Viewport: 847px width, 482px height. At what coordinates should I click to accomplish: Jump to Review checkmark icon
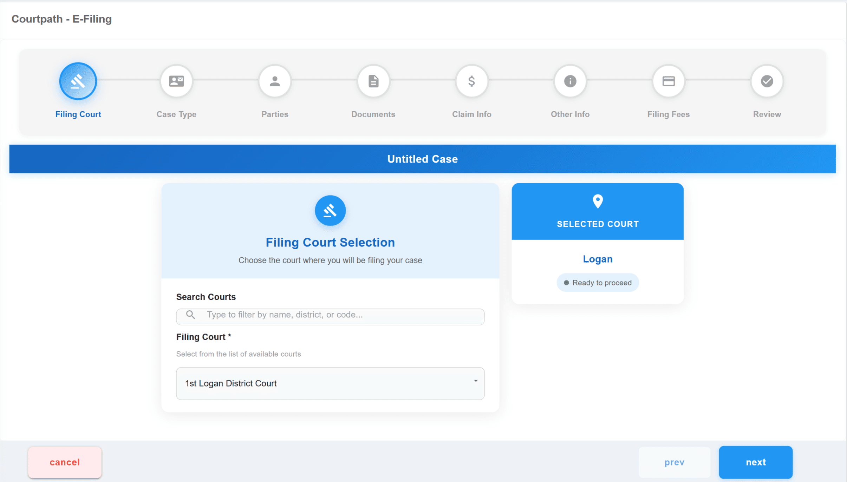click(767, 81)
